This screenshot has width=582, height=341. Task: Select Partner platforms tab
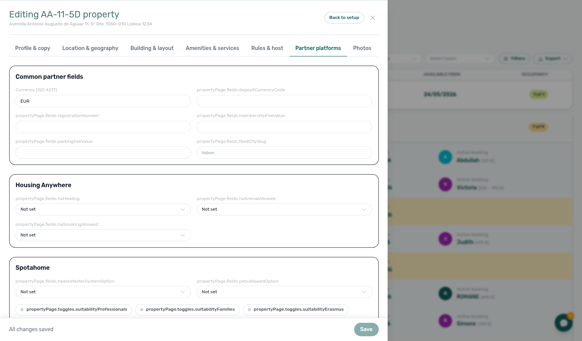[x=318, y=48]
